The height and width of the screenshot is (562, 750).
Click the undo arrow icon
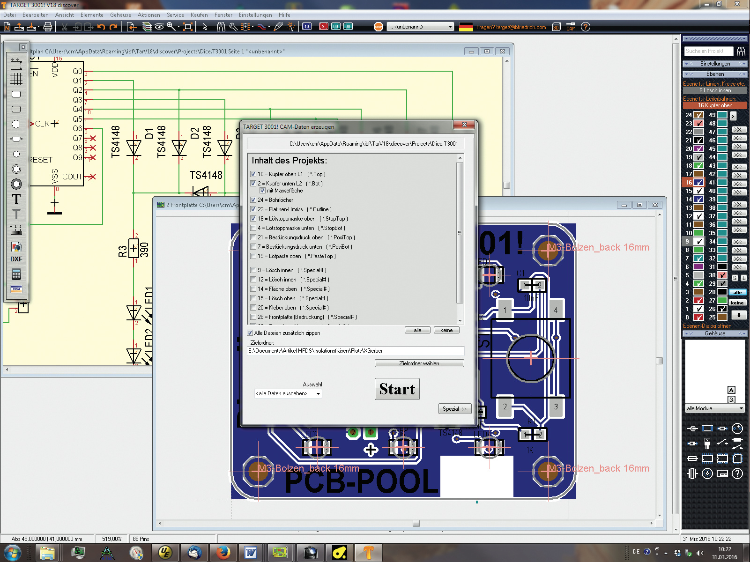[101, 27]
